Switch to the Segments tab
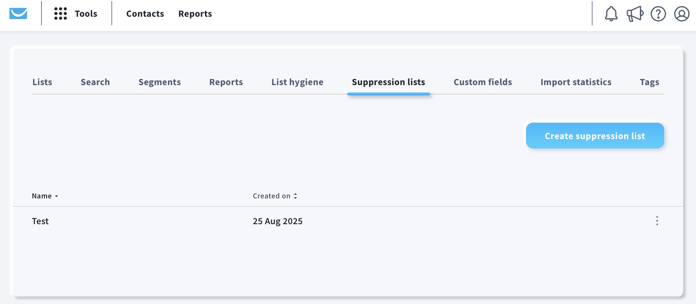The image size is (696, 304). [x=159, y=82]
